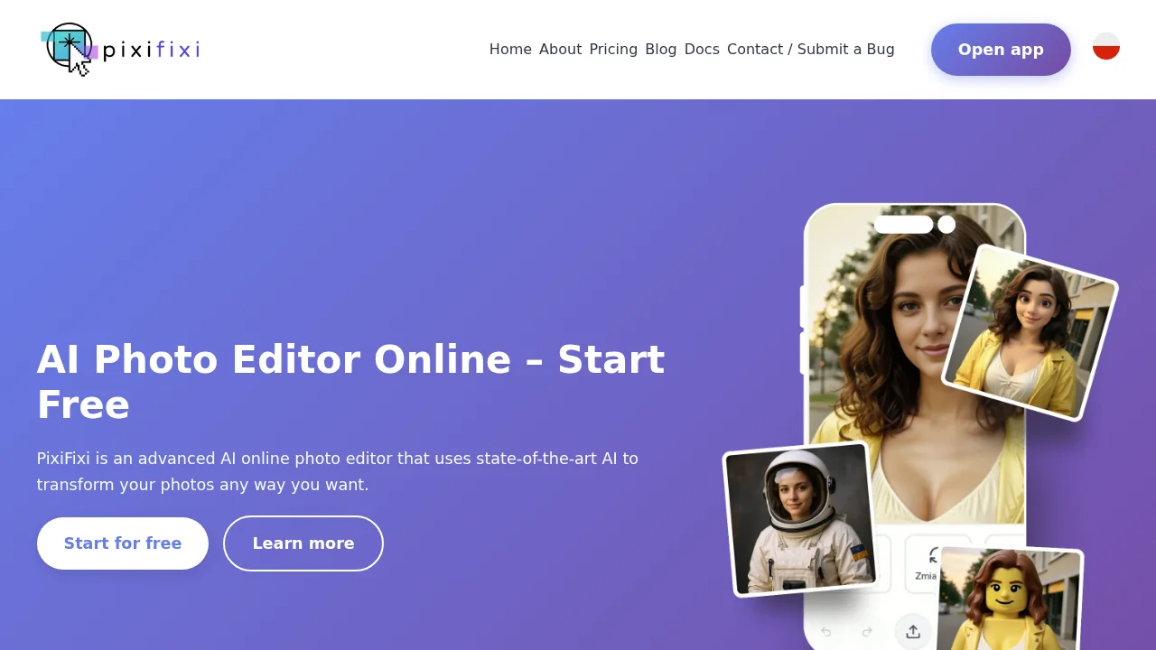Image resolution: width=1156 pixels, height=650 pixels.
Task: Open the Docs link
Action: [702, 49]
